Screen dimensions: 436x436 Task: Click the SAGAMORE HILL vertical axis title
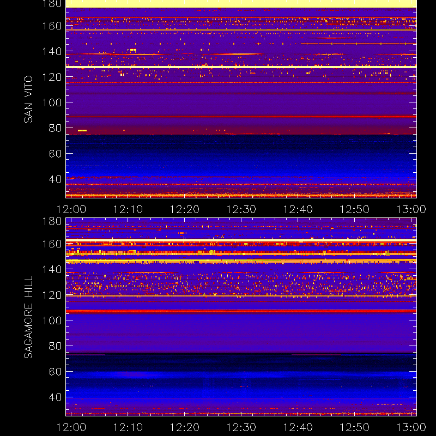pos(28,317)
